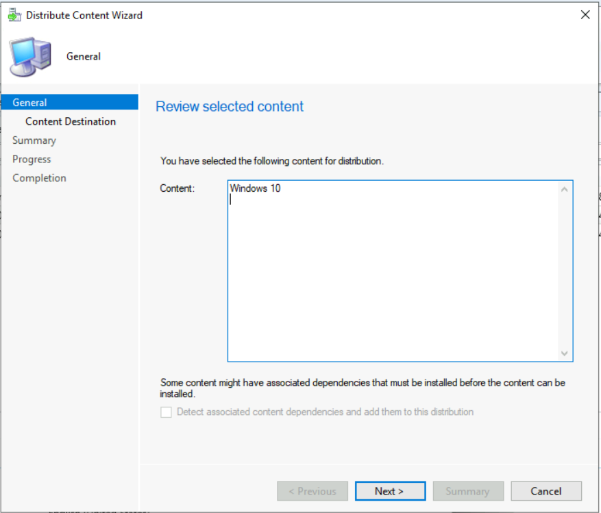Click the 'Review selected content' heading

coord(229,107)
